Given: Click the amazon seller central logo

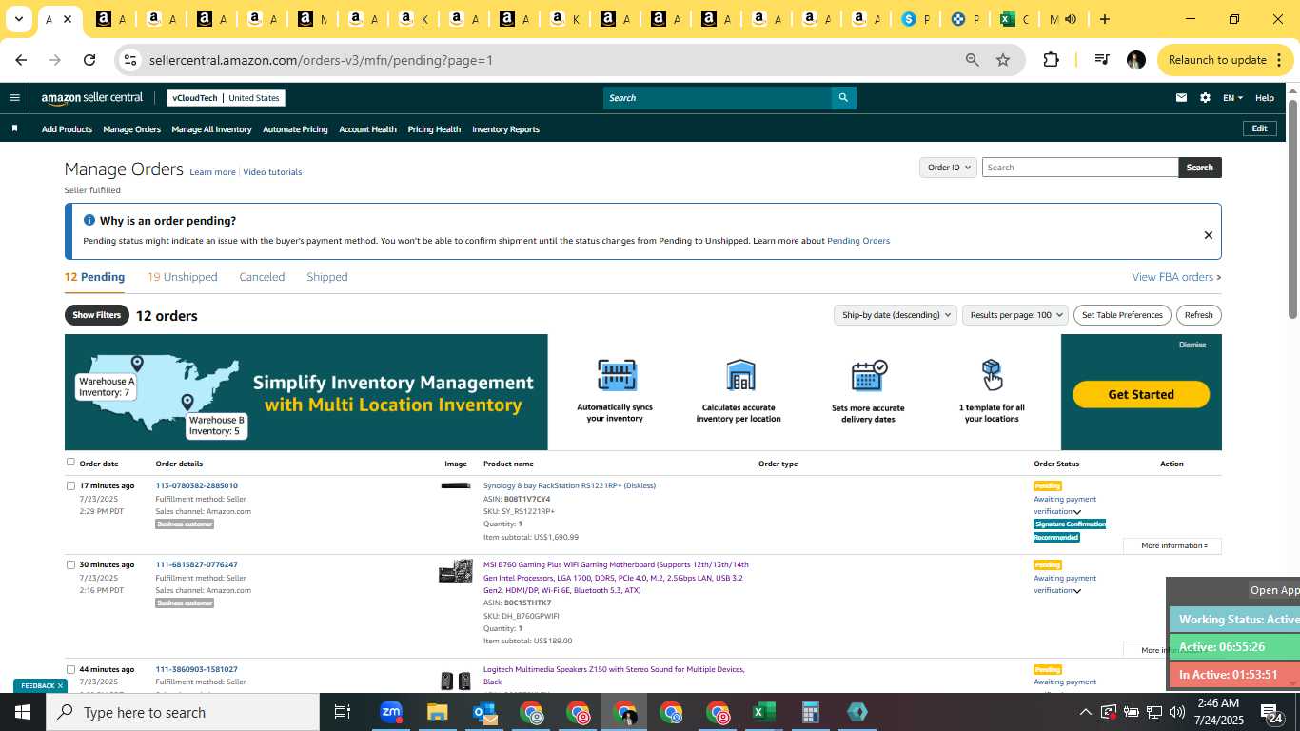Looking at the screenshot, I should click(x=91, y=98).
